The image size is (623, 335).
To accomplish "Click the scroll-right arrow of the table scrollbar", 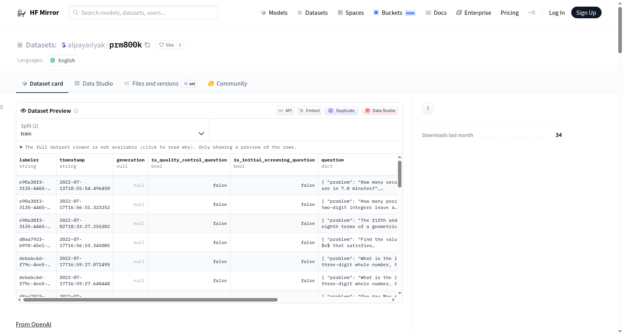I will tap(393, 300).
